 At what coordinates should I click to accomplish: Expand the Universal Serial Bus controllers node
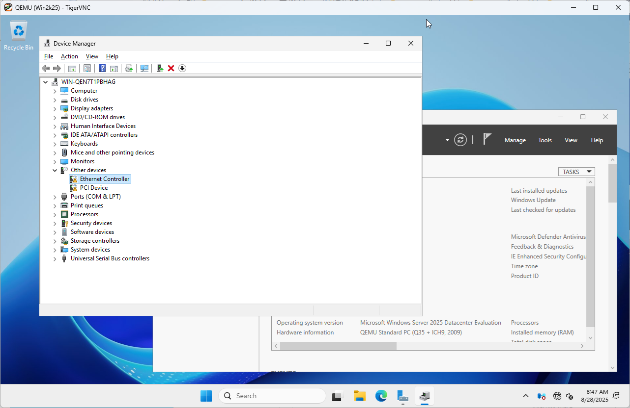coord(55,258)
